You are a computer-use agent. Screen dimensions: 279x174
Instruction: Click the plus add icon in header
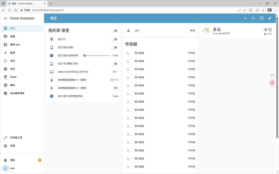pyautogui.click(x=245, y=18)
